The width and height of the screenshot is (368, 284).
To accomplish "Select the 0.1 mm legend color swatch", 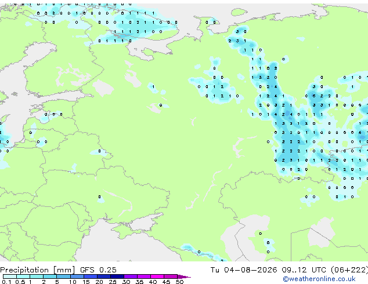I will [10, 276].
